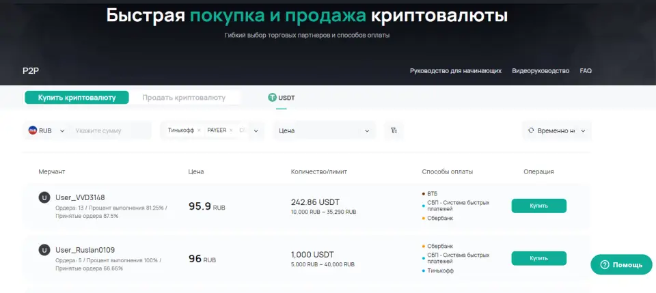Click Ордера: 5 stats of User_Ruslan0109
Image resolution: width=656 pixels, height=293 pixels.
pos(109,264)
